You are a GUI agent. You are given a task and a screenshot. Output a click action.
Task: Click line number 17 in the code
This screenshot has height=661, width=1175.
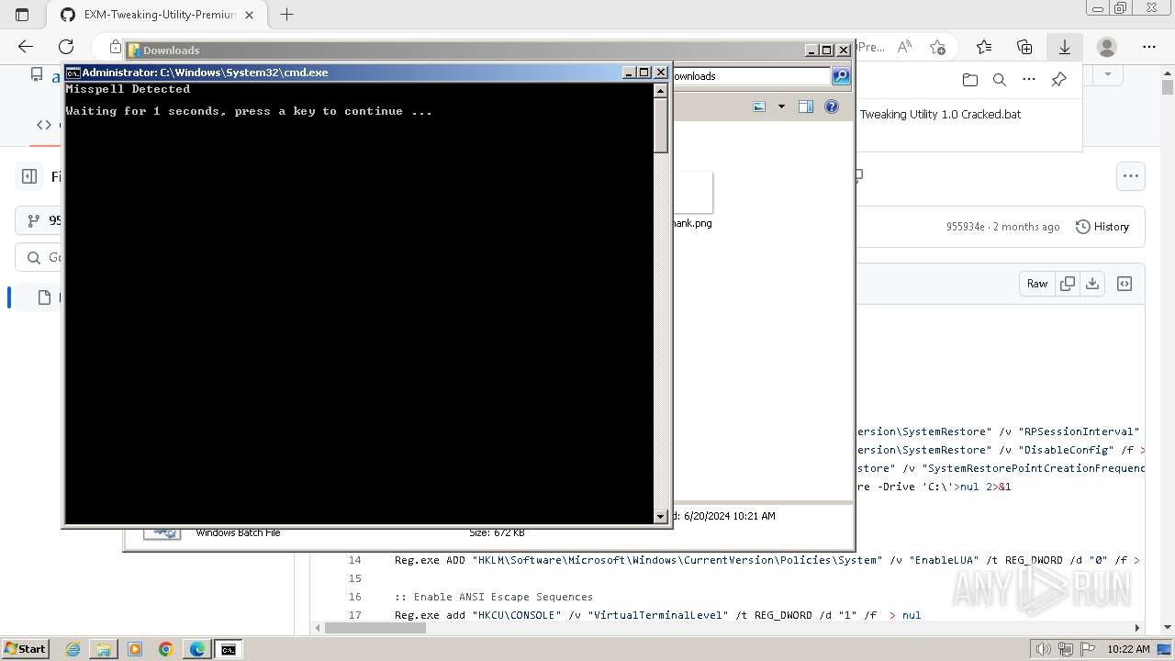[354, 615]
